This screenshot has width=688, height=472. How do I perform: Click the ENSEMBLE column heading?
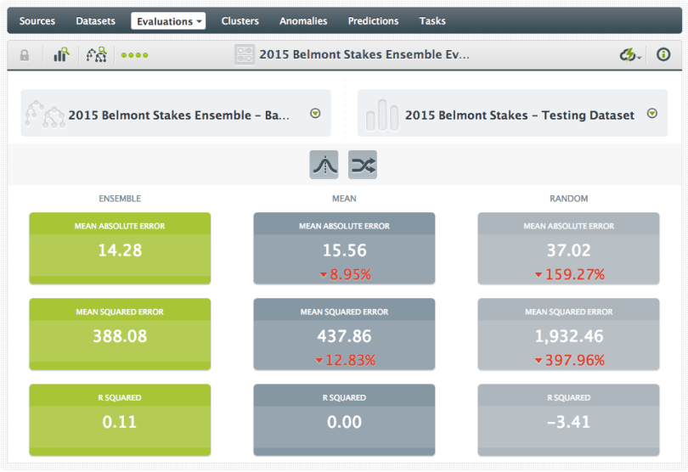tap(120, 199)
